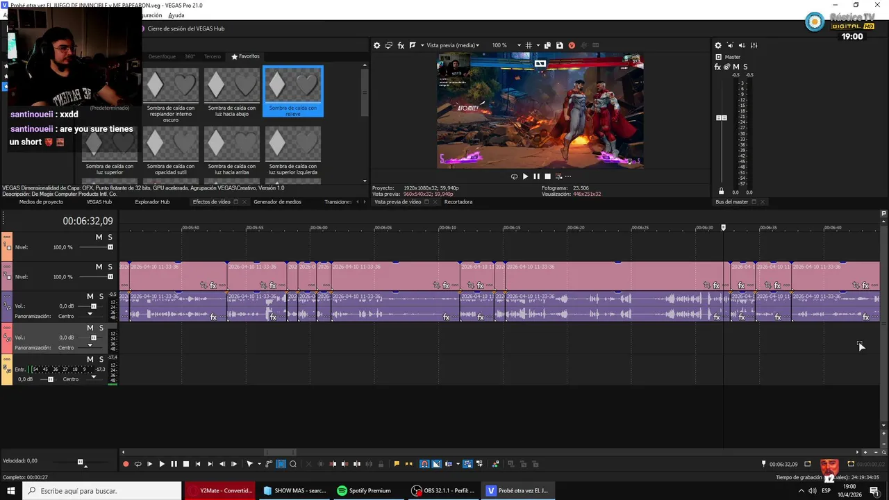Select Sombra de caída con opacidad sutil preset
This screenshot has height=500, width=889.
(171, 150)
